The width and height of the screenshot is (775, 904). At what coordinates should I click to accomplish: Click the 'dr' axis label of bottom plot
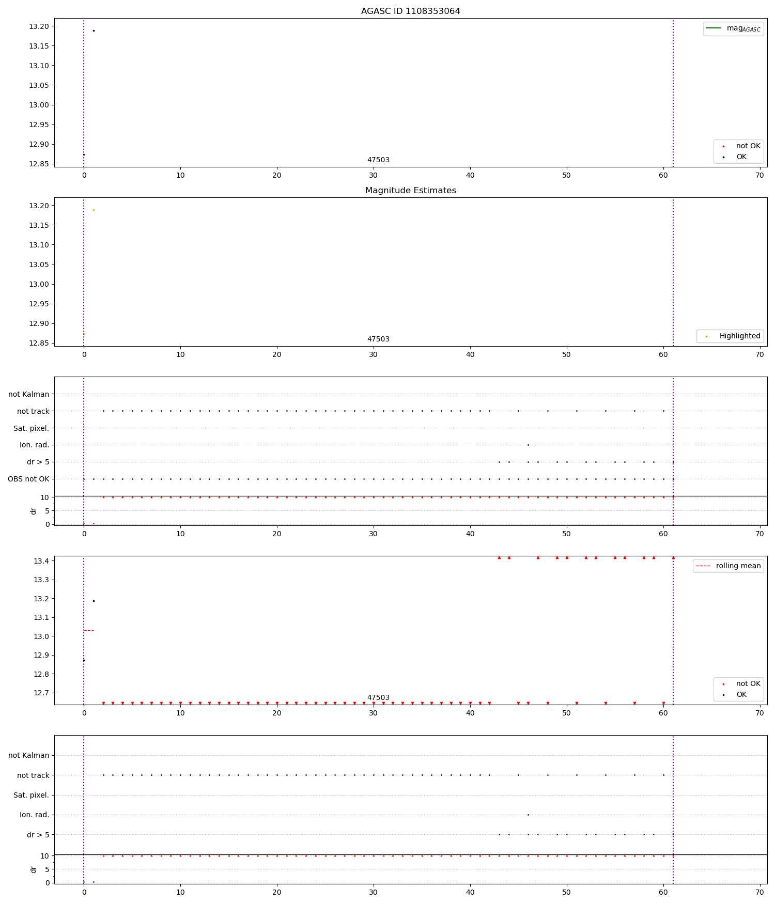pyautogui.click(x=34, y=869)
